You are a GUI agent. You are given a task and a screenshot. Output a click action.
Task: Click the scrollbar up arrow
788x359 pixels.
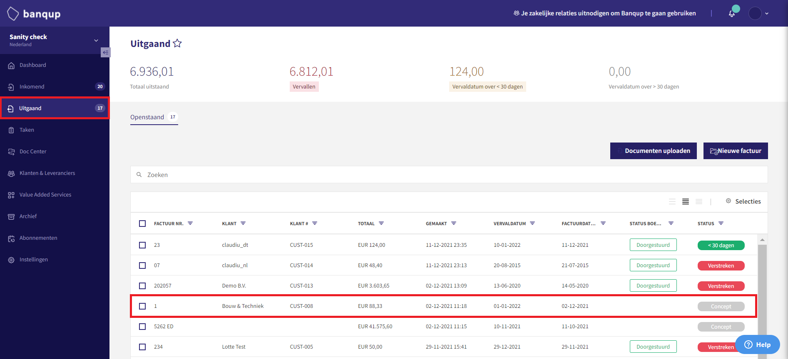click(762, 240)
